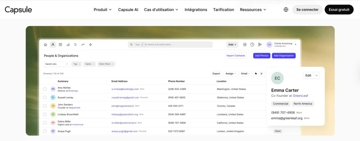
Task: Open the Capsule AI menu item
Action: (x=128, y=9)
